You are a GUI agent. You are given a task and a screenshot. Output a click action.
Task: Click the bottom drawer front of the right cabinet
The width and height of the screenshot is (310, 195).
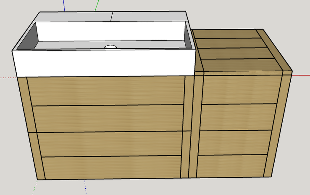pyautogui.click(x=232, y=166)
